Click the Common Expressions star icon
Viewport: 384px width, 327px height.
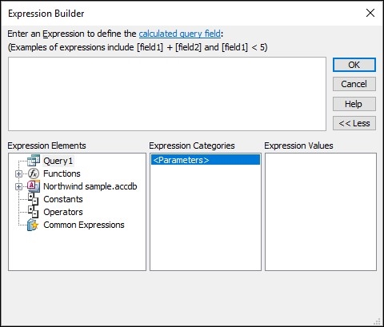33,225
